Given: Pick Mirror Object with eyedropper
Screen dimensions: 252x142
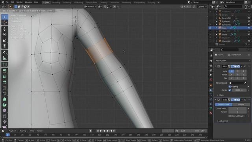Looking at the screenshot, I should coord(245,83).
